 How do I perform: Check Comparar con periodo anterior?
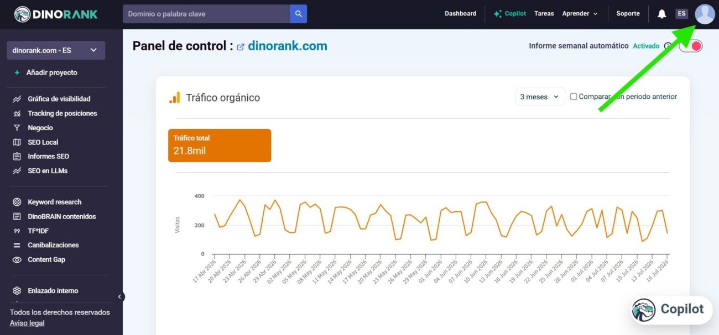[x=574, y=97]
